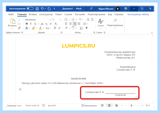Toggle strikethrough formatting
The width and height of the screenshot is (160, 113).
click(x=42, y=24)
